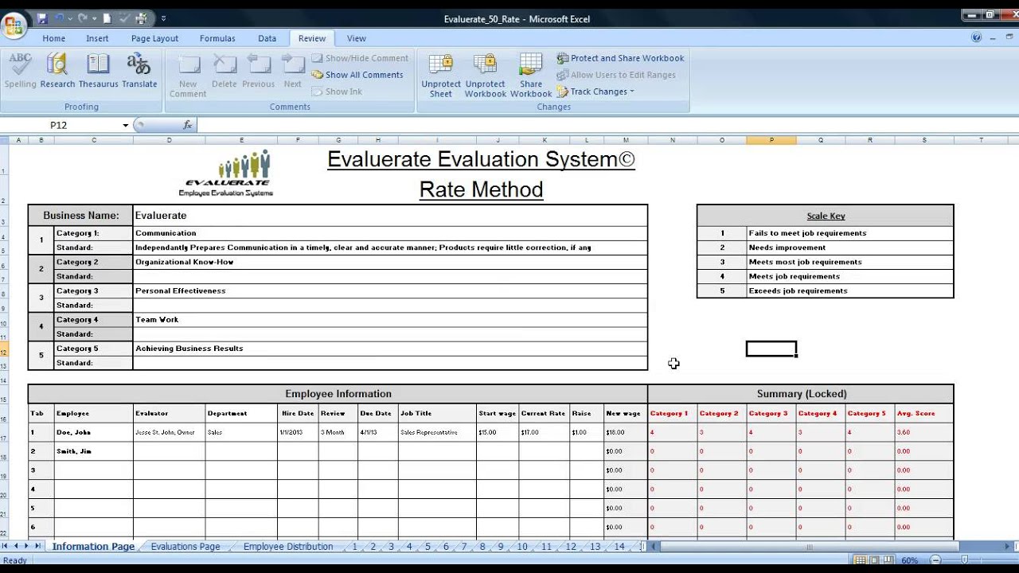Screen dimensions: 1019x573
Task: Insert a New Comment
Action: 188,76
